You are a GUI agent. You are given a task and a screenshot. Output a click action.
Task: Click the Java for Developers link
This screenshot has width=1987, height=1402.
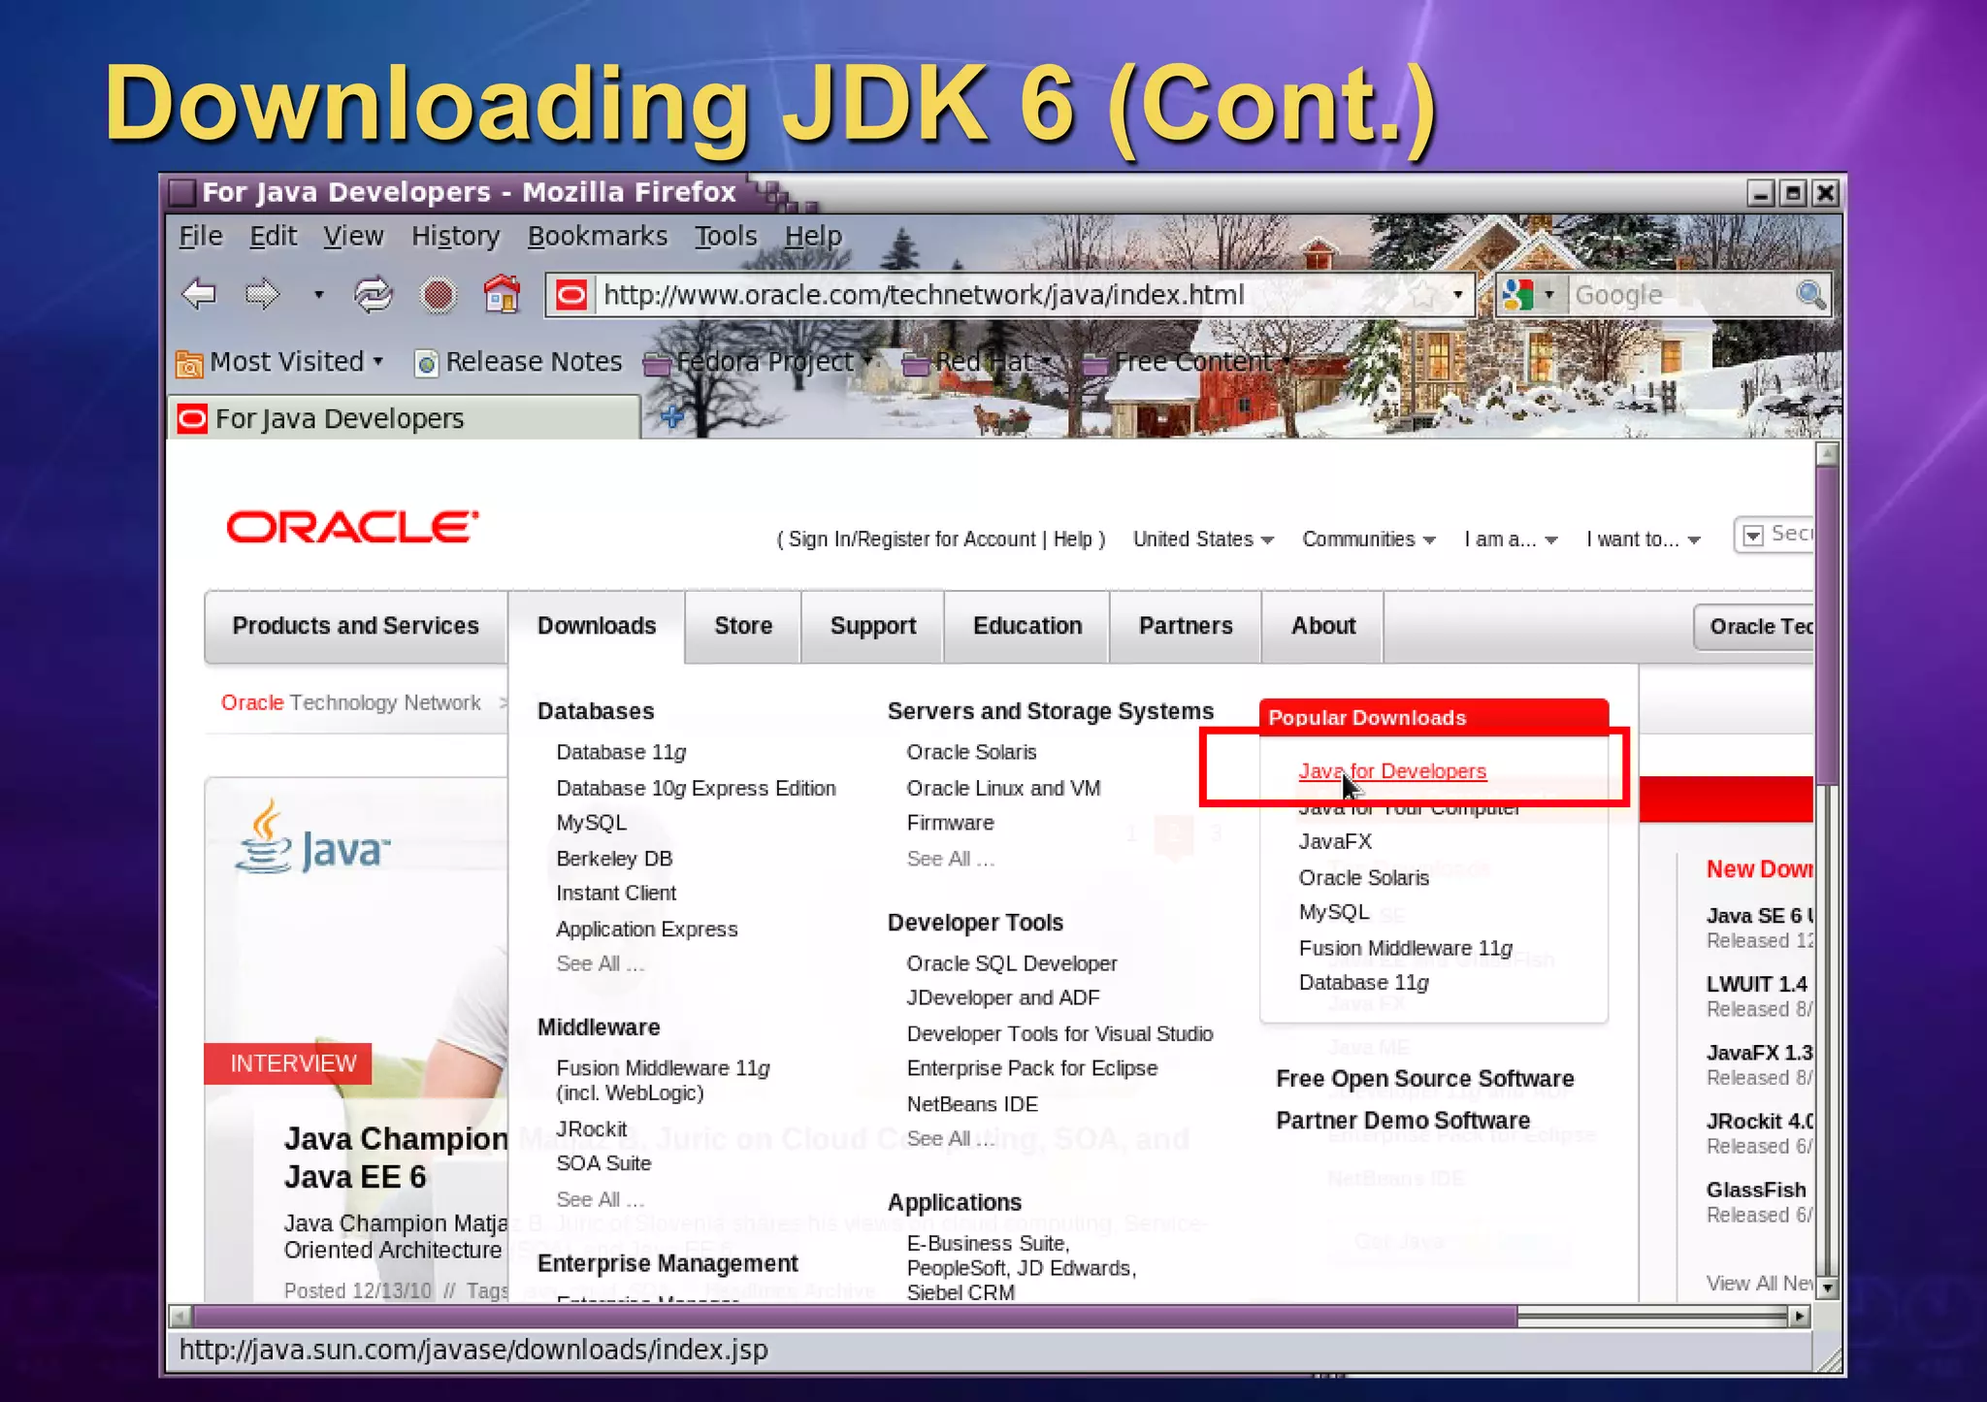[1392, 771]
